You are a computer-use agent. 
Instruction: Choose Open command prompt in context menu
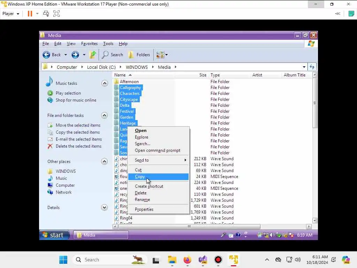[x=158, y=150]
